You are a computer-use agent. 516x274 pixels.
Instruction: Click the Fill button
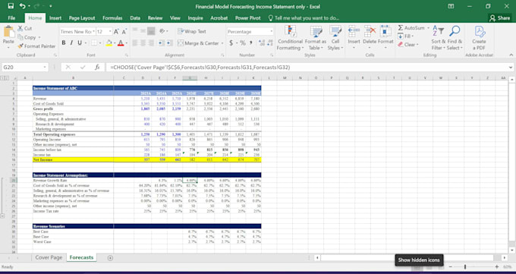point(406,36)
